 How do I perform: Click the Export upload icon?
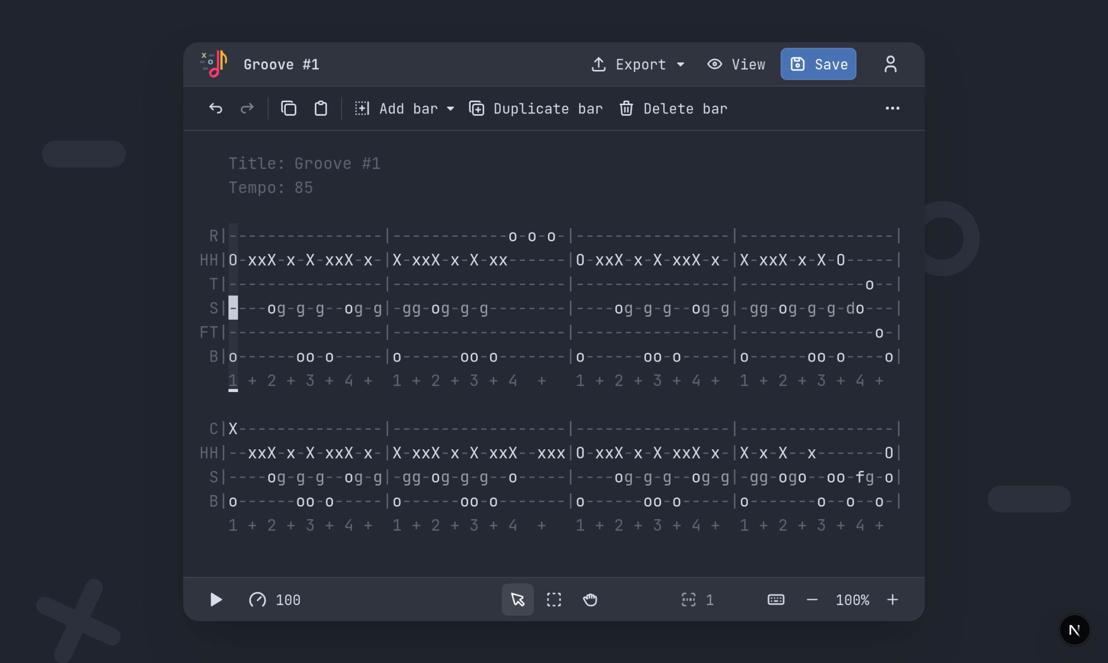point(598,64)
